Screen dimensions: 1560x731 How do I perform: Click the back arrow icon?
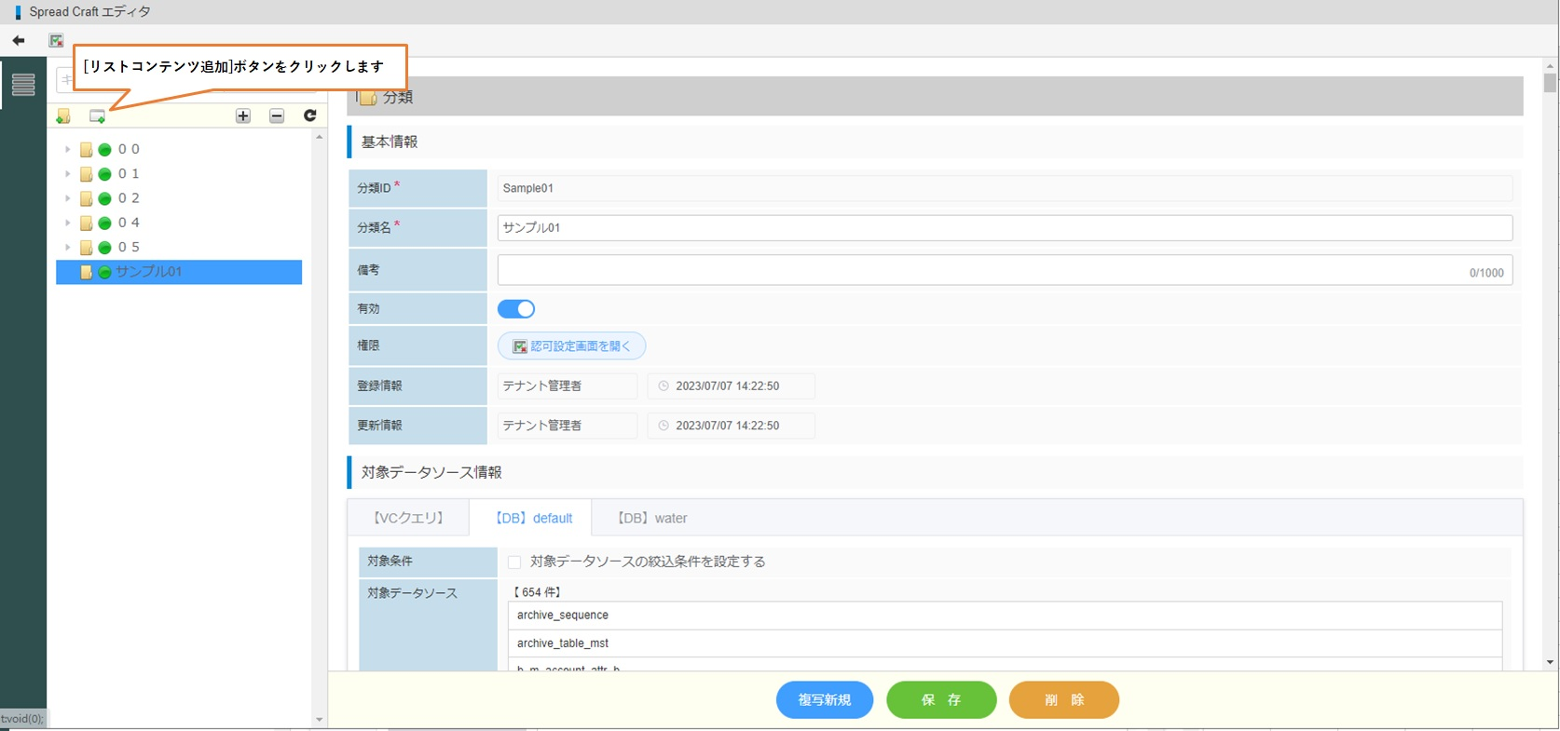(x=19, y=40)
